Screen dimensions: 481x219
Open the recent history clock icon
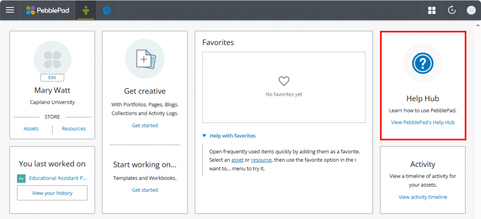[x=452, y=10]
